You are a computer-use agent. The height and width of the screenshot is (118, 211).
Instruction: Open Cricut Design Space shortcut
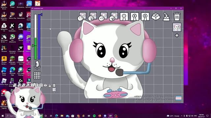tap(20, 60)
